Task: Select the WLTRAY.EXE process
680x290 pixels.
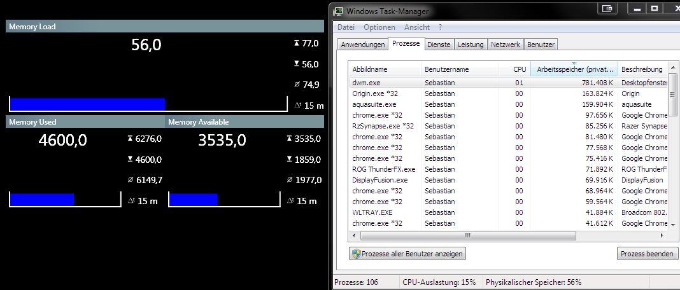Action: [509, 212]
